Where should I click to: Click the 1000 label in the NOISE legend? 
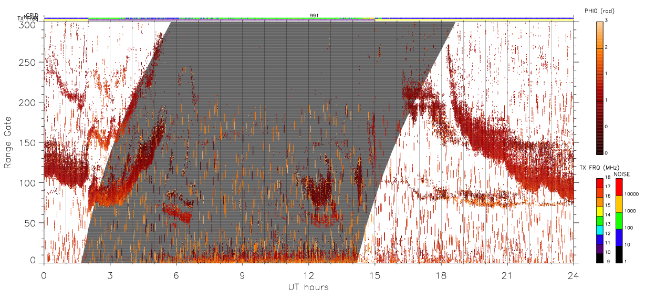(x=630, y=211)
